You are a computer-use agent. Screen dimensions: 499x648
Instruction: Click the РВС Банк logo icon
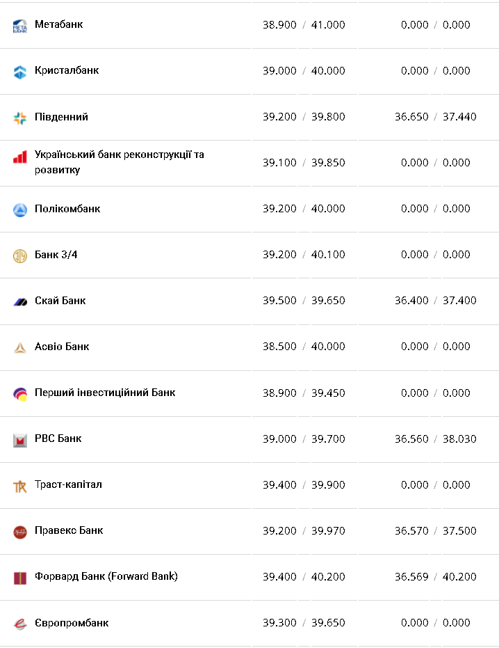pos(19,440)
